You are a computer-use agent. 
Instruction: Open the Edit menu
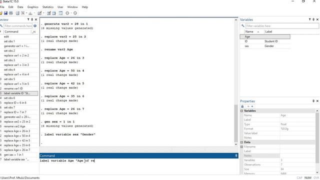click(x=10, y=7)
